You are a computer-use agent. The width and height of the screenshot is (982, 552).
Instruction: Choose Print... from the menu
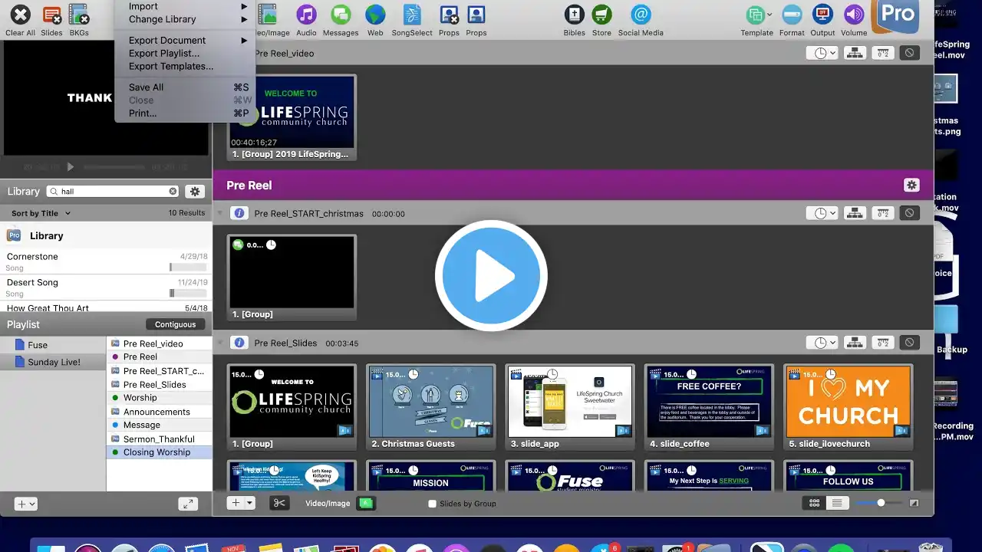(185, 113)
